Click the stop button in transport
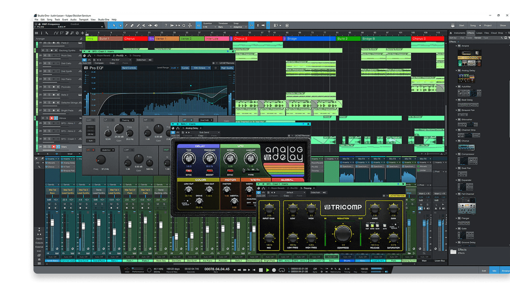Viewport: 510px width, 287px height. click(x=261, y=270)
